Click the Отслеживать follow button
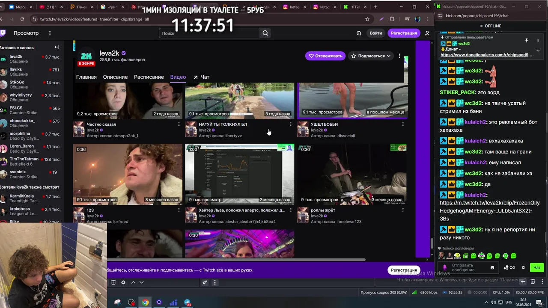This screenshot has width=548, height=308. (x=325, y=56)
